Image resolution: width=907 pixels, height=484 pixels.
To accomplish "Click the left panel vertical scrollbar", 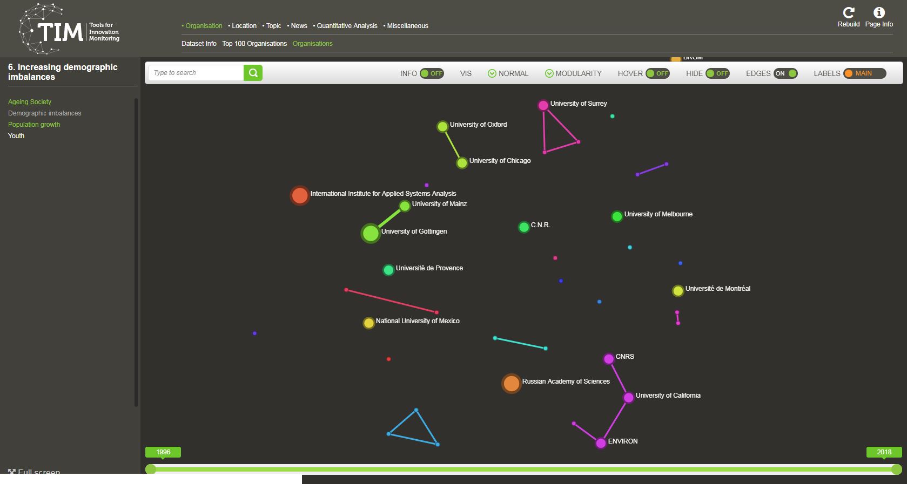I will 136,253.
